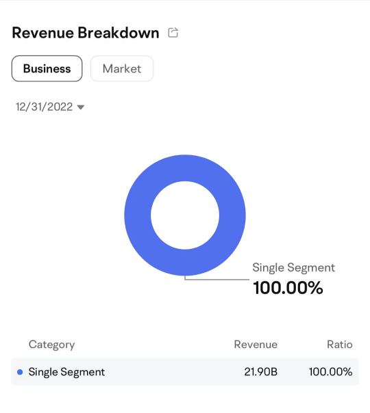Click the share icon beside Revenue Breakdown
The height and width of the screenshot is (413, 370).
[x=173, y=33]
